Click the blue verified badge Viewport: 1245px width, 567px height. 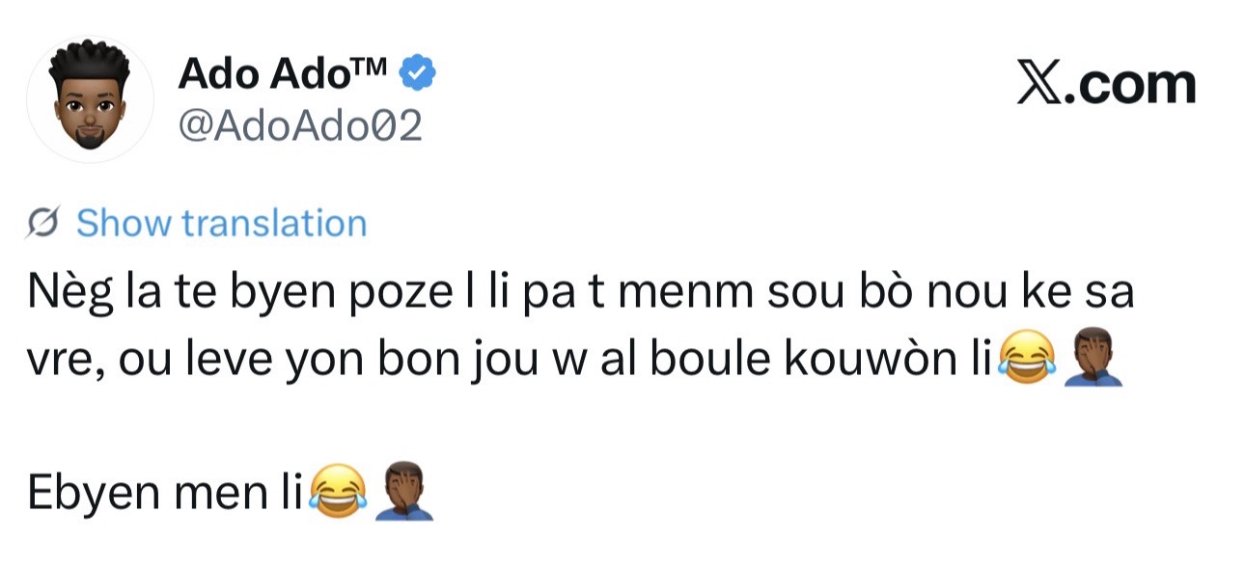pos(418,72)
